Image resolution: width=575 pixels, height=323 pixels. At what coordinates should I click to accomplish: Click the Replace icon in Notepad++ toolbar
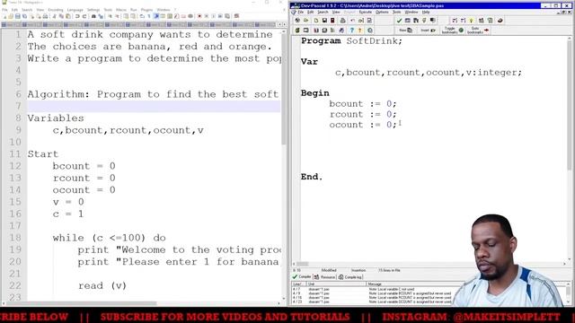[101, 16]
